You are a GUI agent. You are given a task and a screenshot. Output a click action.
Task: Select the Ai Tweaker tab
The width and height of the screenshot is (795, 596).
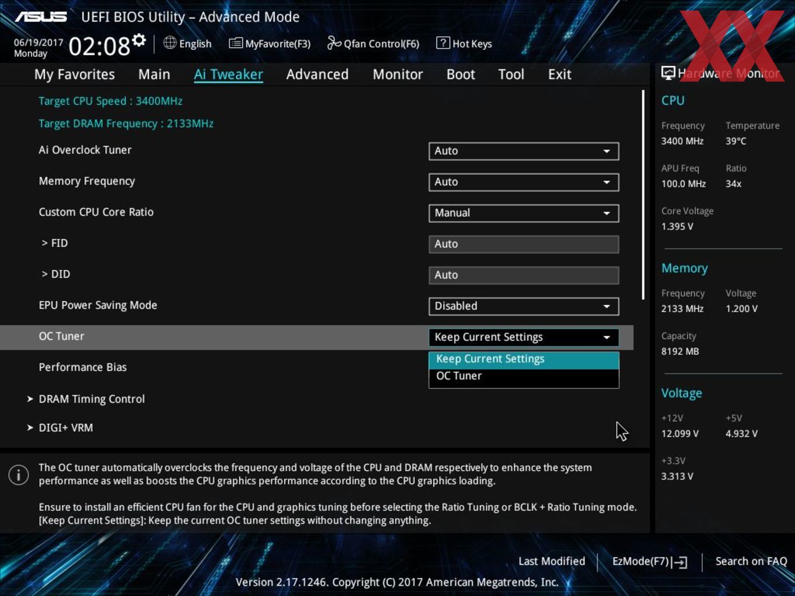click(229, 74)
